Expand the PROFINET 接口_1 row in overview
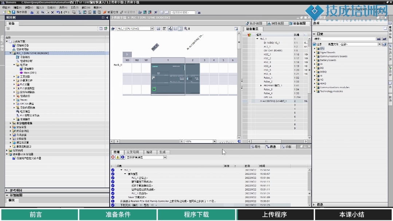 pos(261,86)
